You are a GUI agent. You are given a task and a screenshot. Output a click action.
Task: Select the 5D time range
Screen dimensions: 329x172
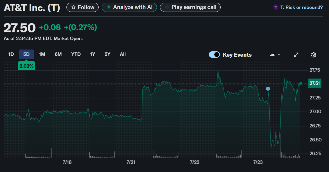pos(26,54)
